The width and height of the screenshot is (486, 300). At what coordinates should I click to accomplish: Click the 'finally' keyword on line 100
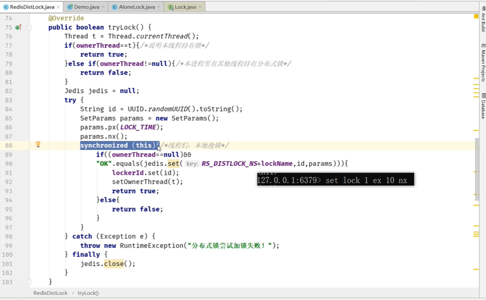pyautogui.click(x=86, y=255)
